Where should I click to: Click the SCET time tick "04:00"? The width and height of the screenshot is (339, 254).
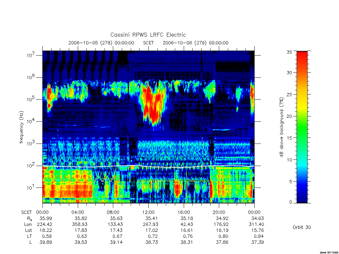[x=77, y=212]
